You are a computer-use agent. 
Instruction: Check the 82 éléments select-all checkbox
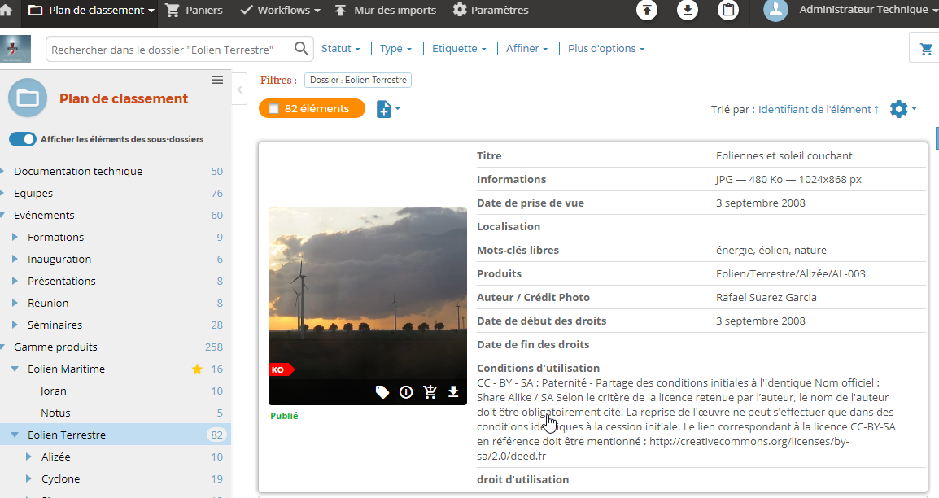point(273,108)
